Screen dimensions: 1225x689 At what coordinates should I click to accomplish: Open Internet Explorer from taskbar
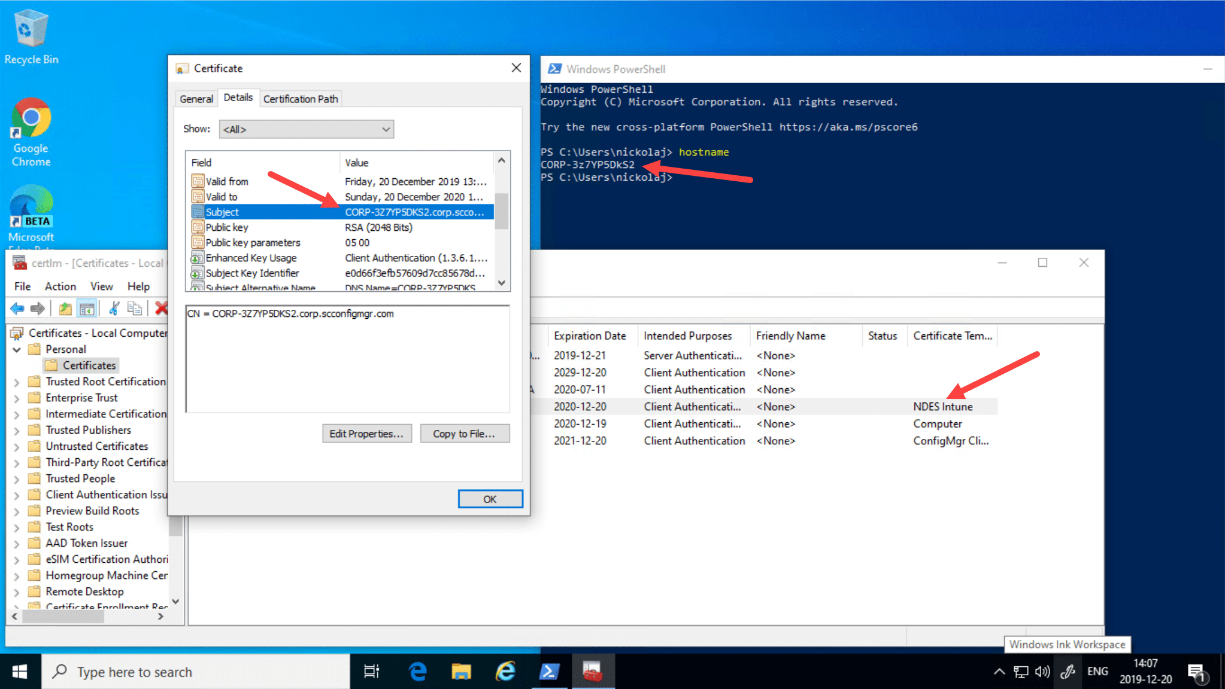(x=505, y=672)
